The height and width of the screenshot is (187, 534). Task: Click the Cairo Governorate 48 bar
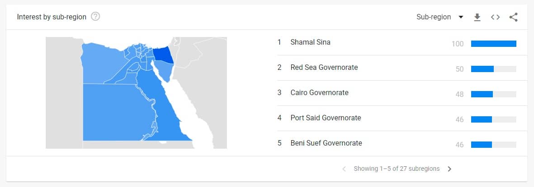tap(493, 94)
